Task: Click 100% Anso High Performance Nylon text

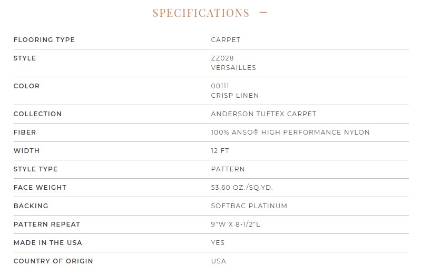Action: pyautogui.click(x=290, y=132)
